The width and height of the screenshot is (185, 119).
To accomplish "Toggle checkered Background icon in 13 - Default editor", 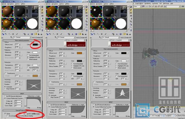I will tap(42, 13).
